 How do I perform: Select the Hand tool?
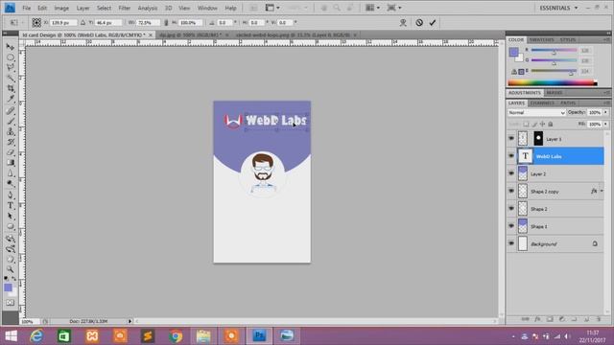11,259
